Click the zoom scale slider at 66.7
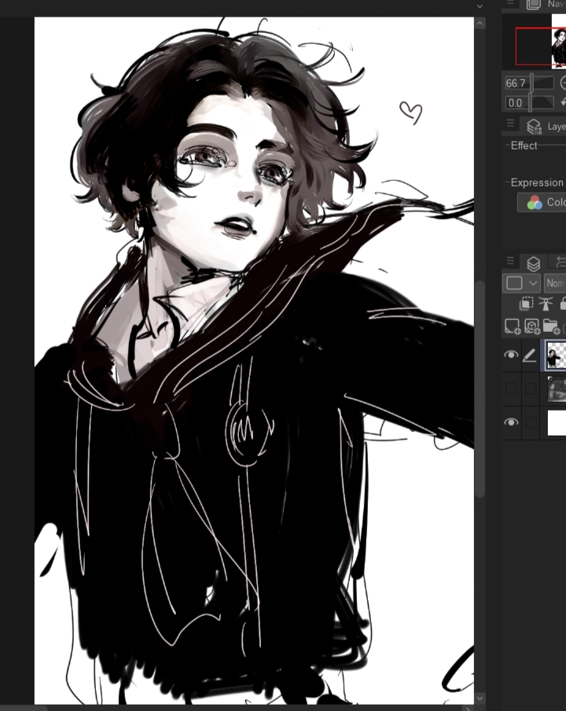The width and height of the screenshot is (566, 711). (542, 83)
